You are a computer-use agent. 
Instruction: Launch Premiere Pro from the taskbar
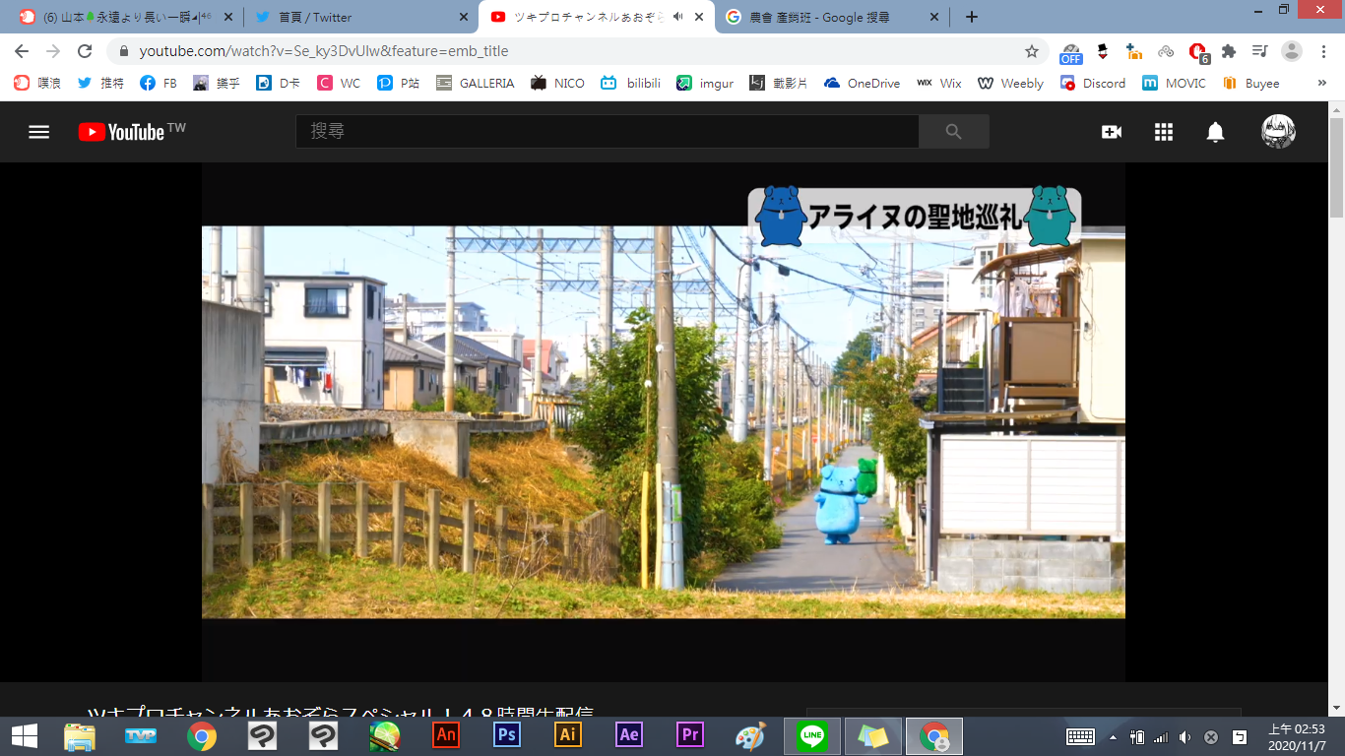point(690,735)
